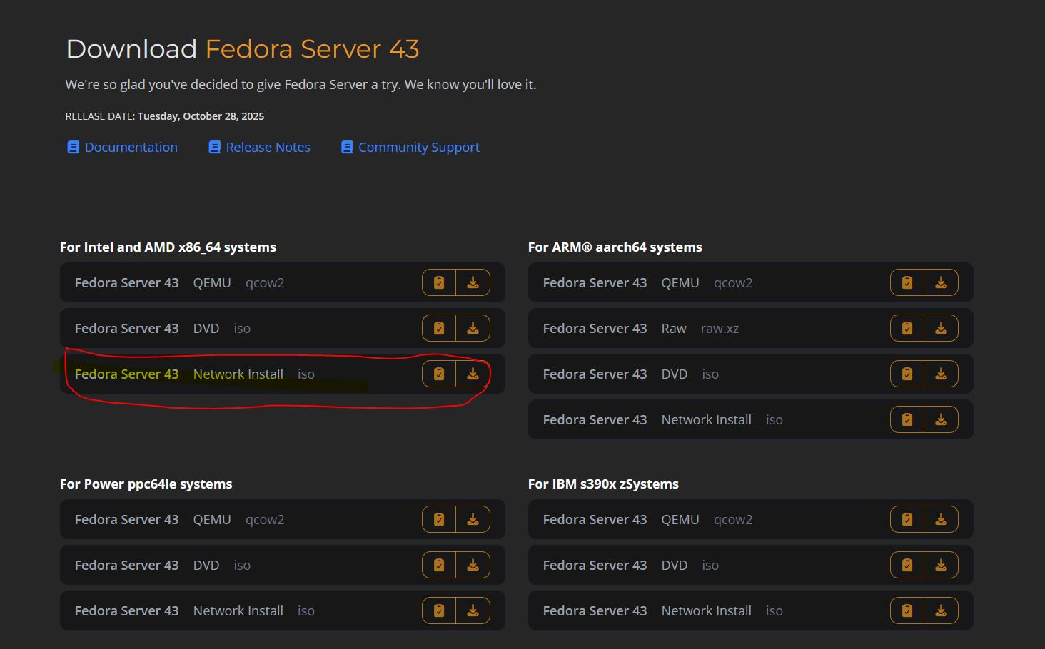Click the Community Support book icon
Image resolution: width=1045 pixels, height=649 pixels.
347,147
